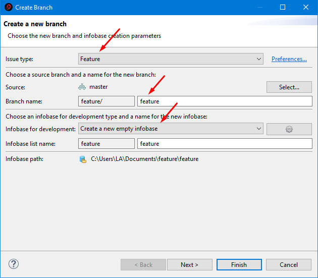Click the gear settings button beside infobase dropdown
The image size is (318, 278).
click(x=289, y=129)
